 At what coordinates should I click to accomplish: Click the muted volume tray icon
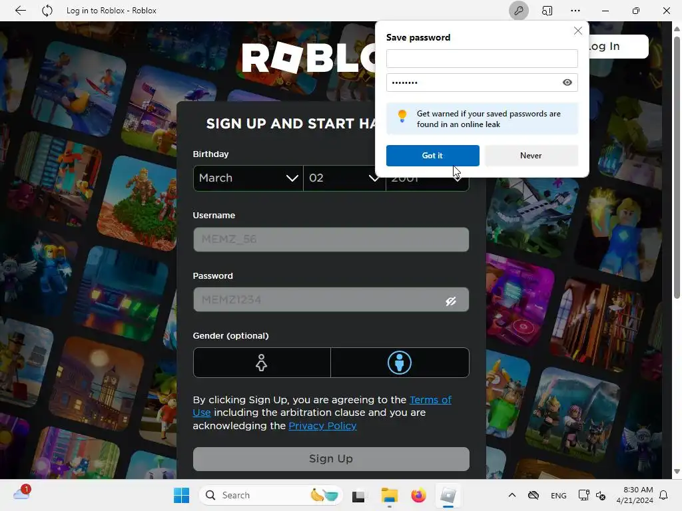pos(601,495)
